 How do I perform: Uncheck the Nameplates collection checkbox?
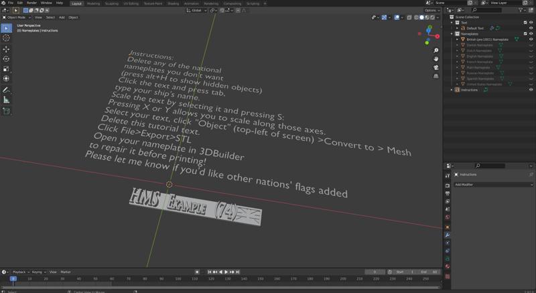[525, 34]
